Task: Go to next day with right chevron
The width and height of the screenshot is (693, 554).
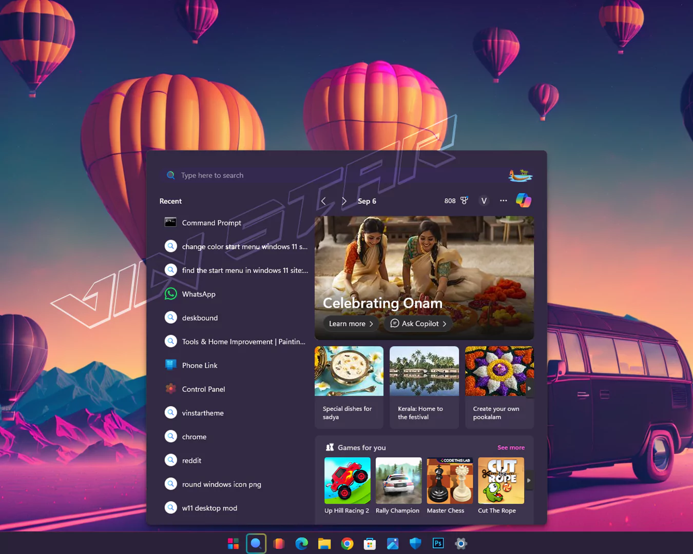Action: (344, 201)
